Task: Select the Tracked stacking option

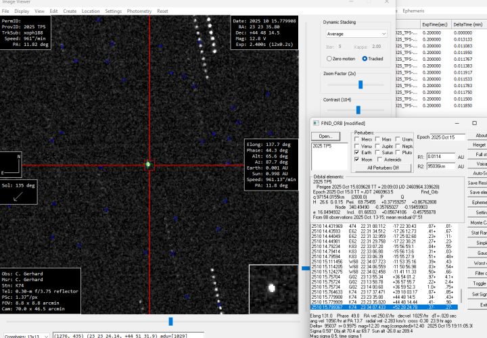Action: pyautogui.click(x=365, y=59)
